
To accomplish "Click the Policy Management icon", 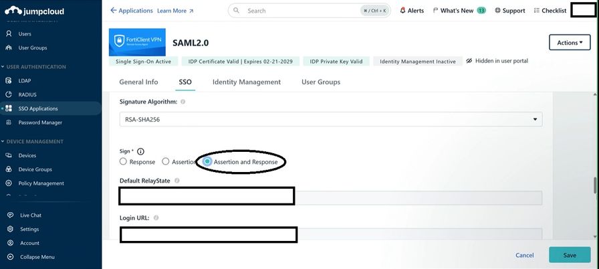I will [9, 183].
